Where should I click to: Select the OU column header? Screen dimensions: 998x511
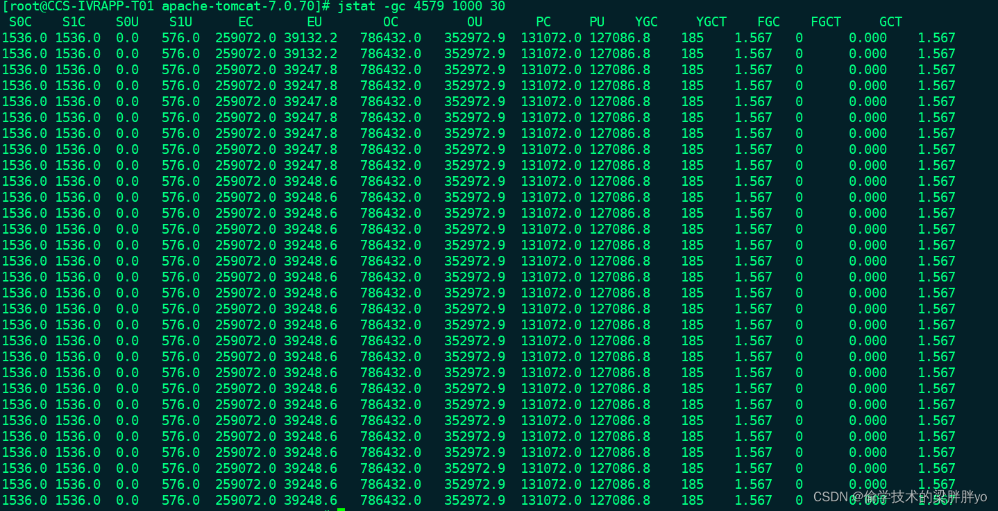[475, 22]
